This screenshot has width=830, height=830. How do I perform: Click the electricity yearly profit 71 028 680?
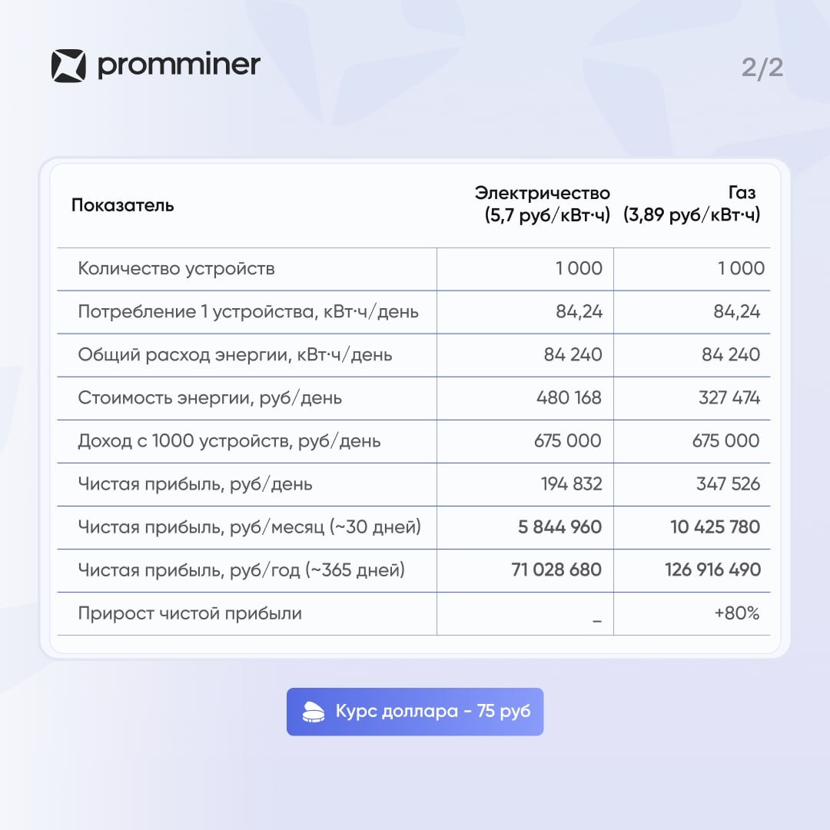coord(556,569)
